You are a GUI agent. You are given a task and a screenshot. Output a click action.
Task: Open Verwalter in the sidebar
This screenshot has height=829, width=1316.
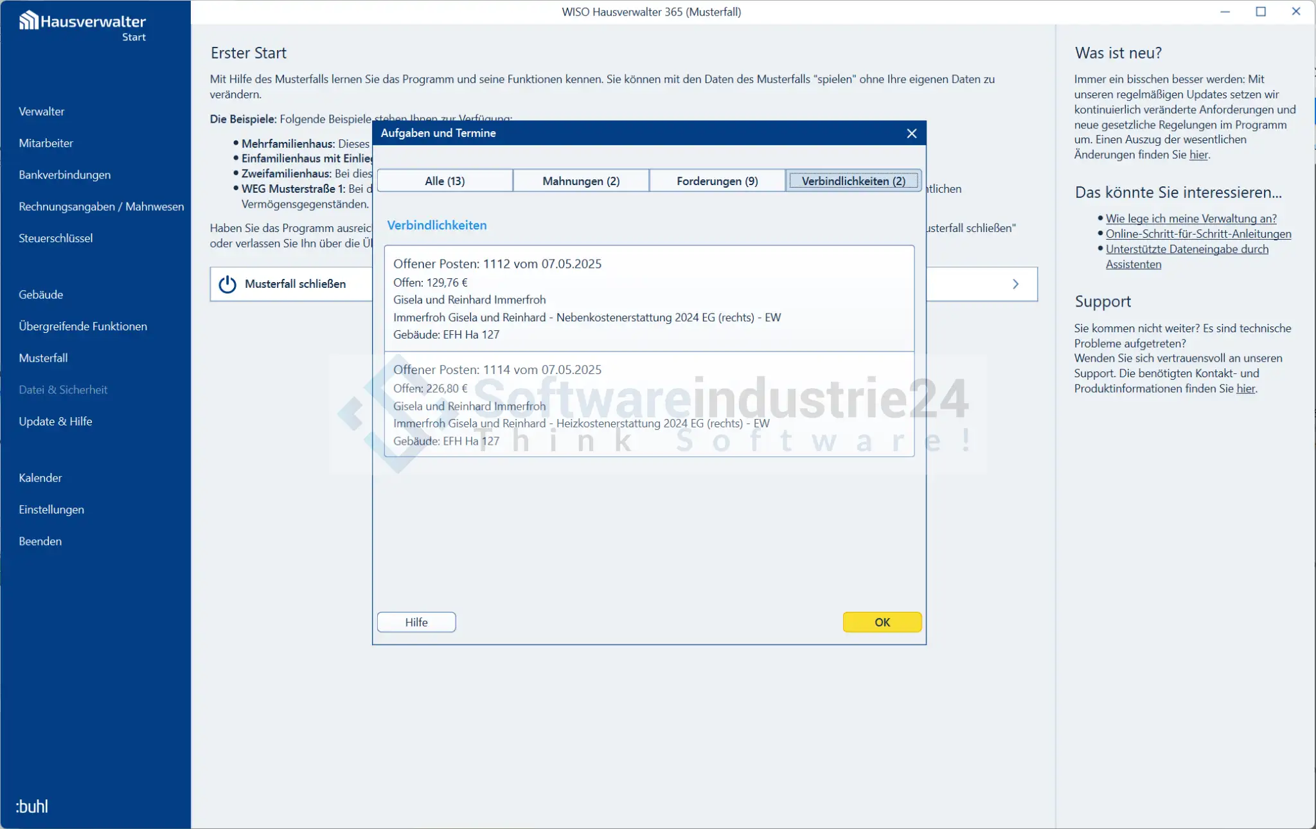tap(42, 111)
